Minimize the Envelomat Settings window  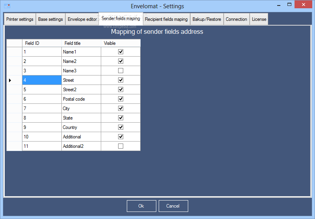coord(279,5)
